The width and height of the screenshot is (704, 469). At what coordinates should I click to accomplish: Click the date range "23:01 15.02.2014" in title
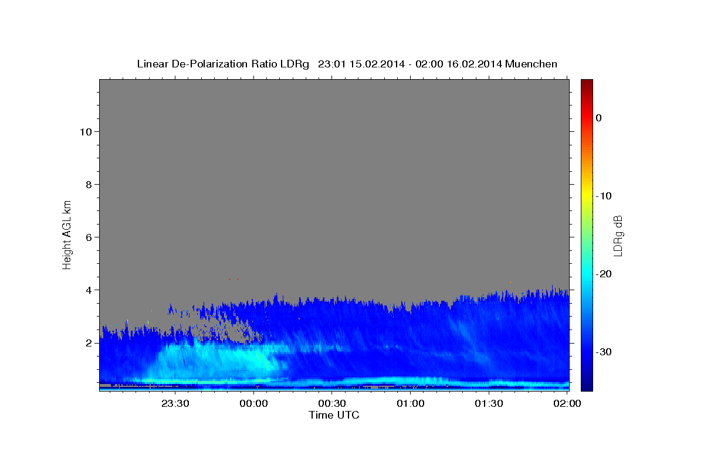coord(361,64)
